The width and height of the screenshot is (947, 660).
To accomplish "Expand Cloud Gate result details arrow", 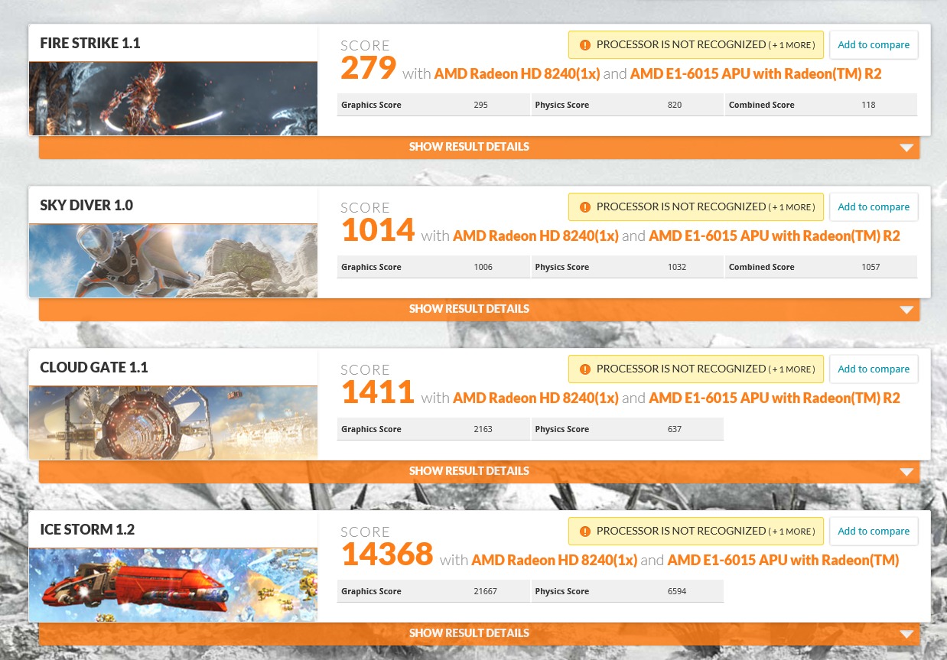I will point(907,472).
